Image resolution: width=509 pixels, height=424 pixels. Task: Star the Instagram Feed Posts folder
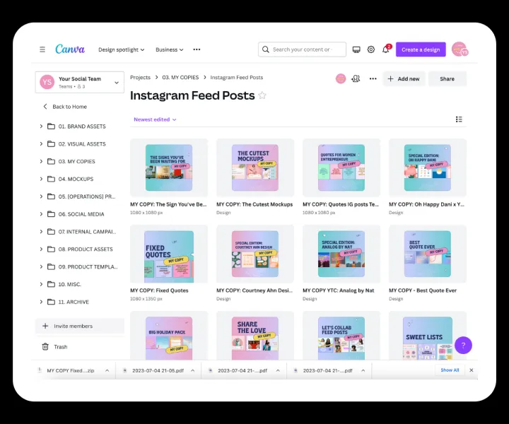click(262, 95)
